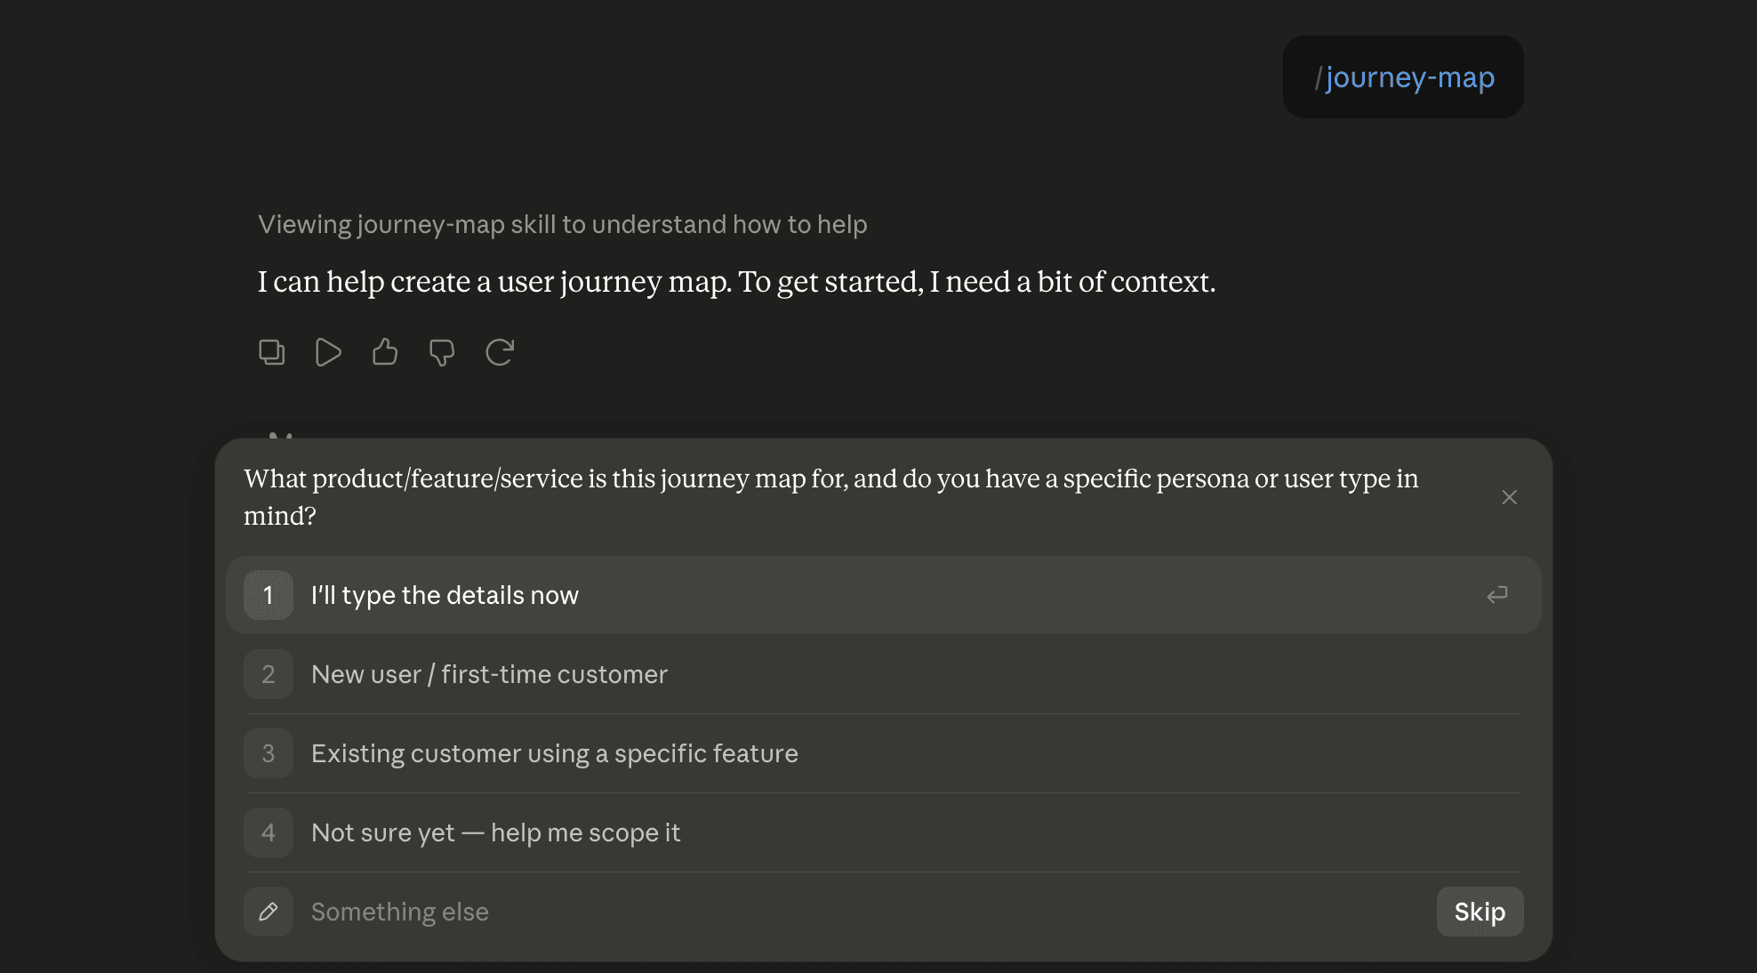Click the number 2 badge
This screenshot has height=973, width=1757.
pos(269,674)
